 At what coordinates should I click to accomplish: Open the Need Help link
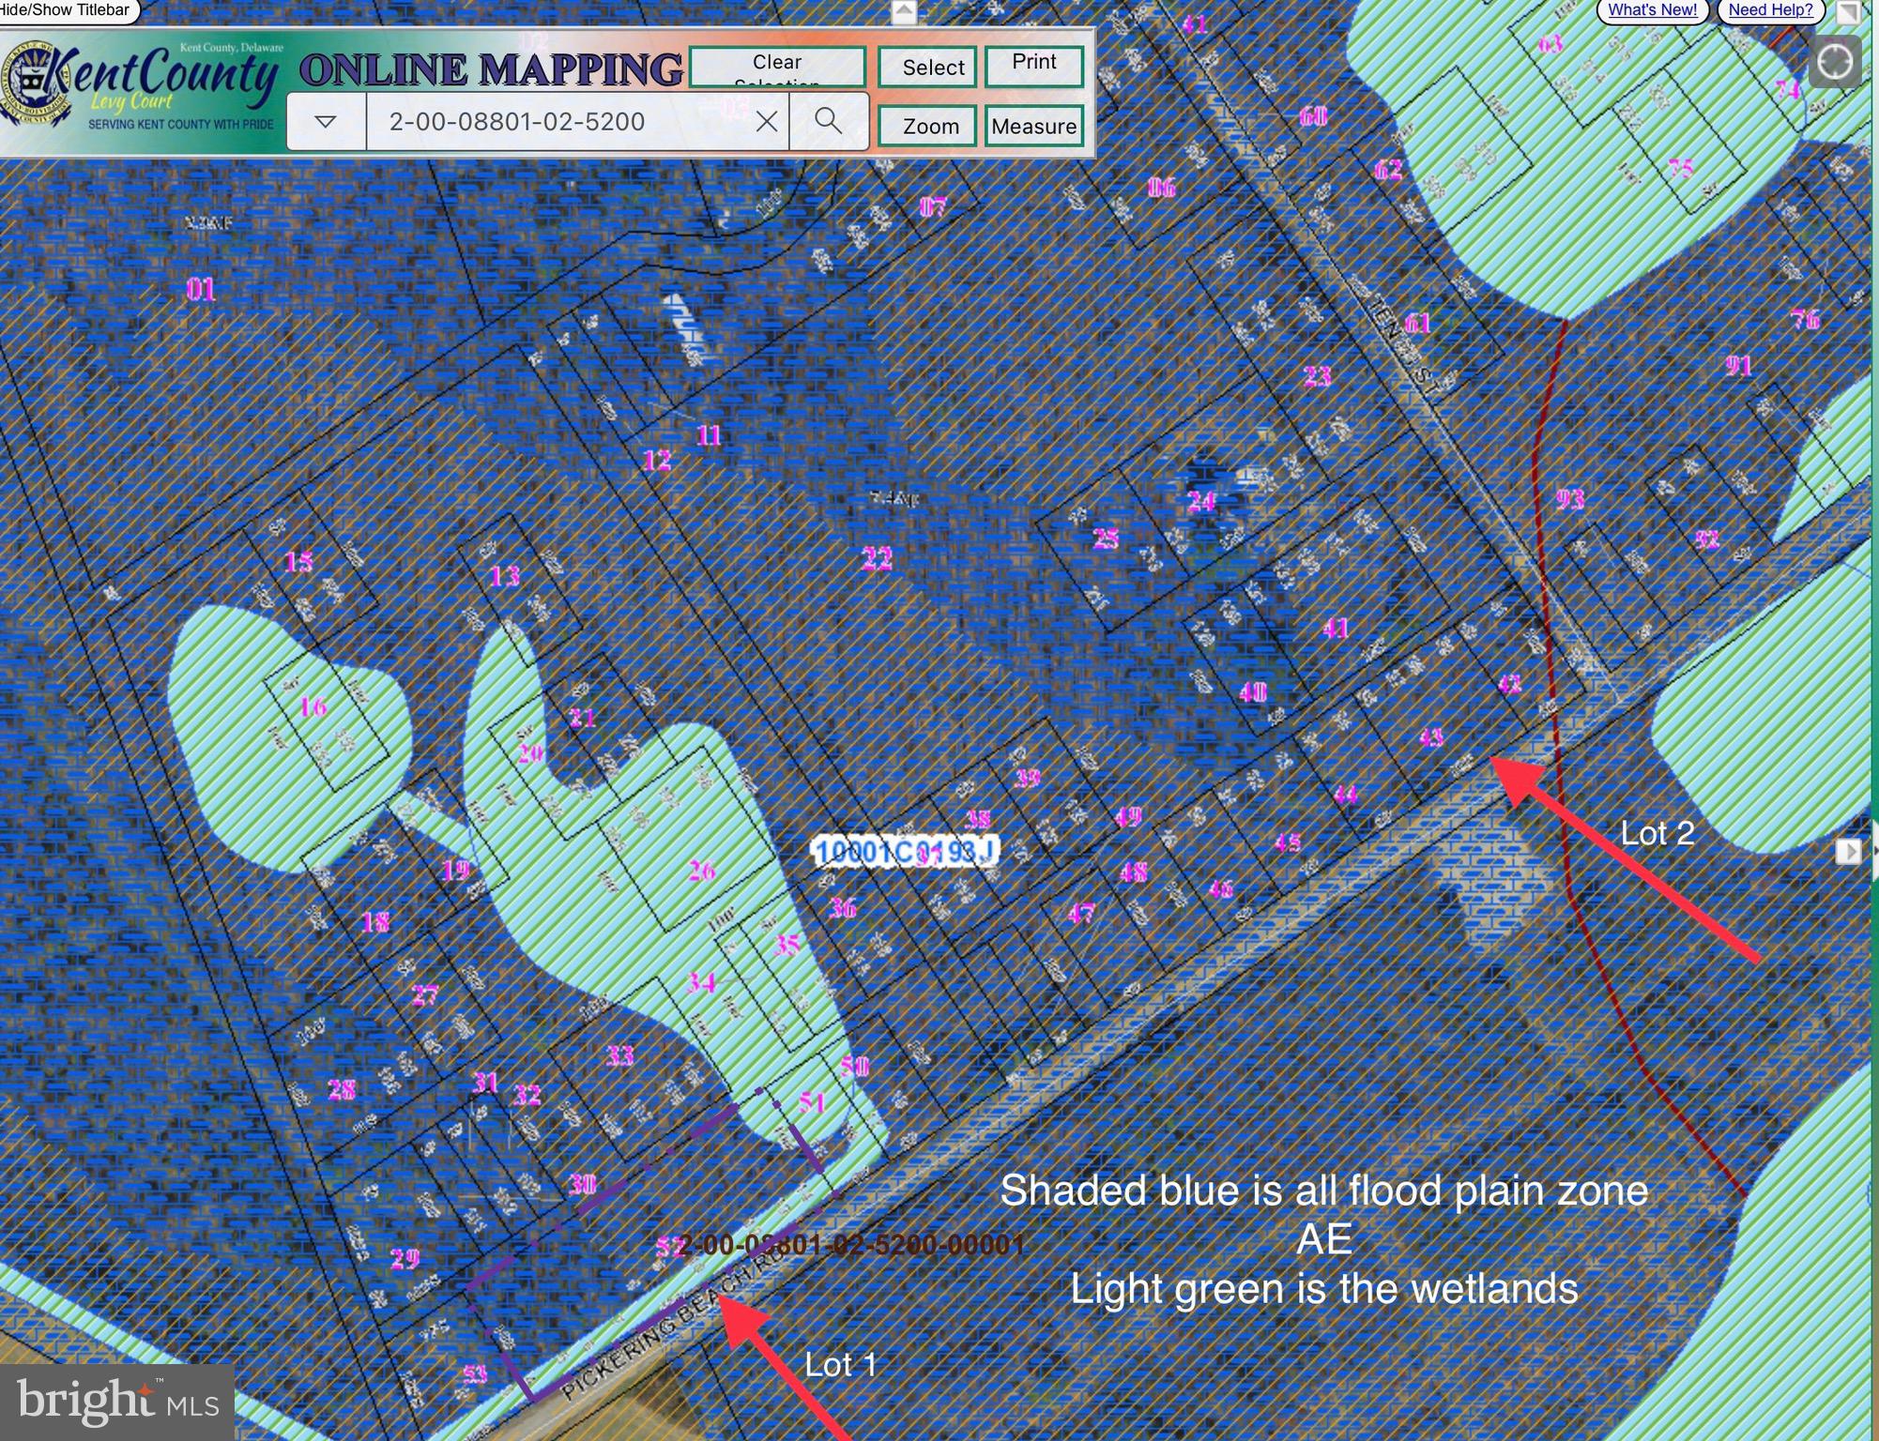click(x=1770, y=10)
